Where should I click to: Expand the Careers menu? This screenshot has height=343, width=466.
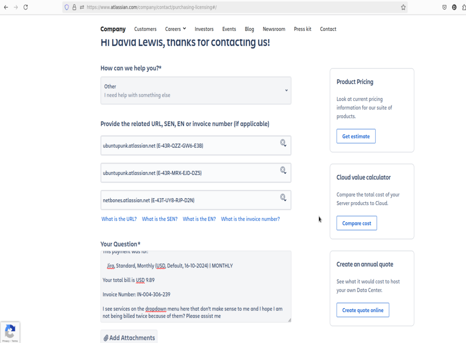pos(176,29)
